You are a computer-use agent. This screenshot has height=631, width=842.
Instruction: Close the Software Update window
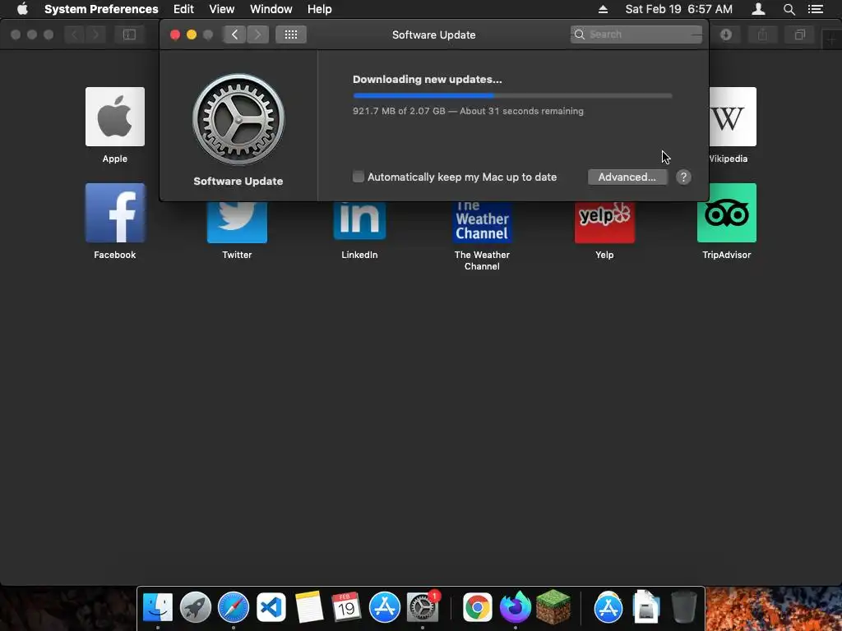pos(175,35)
